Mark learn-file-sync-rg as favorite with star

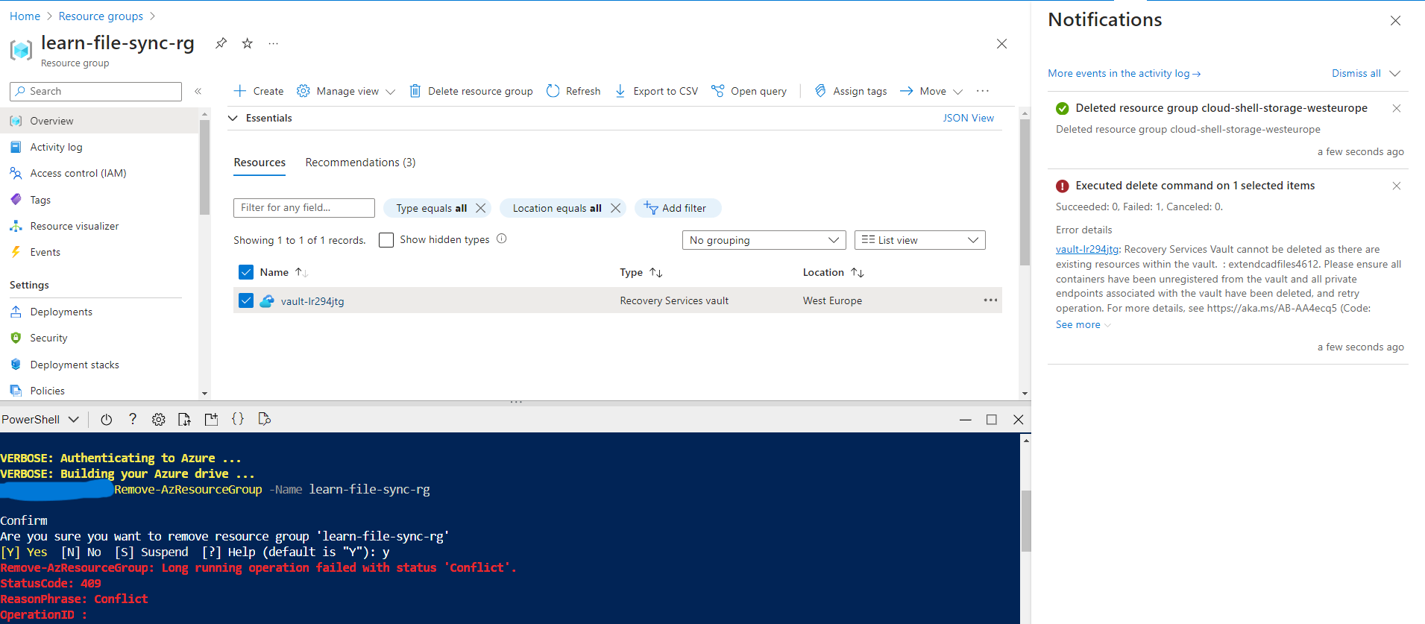coord(248,43)
